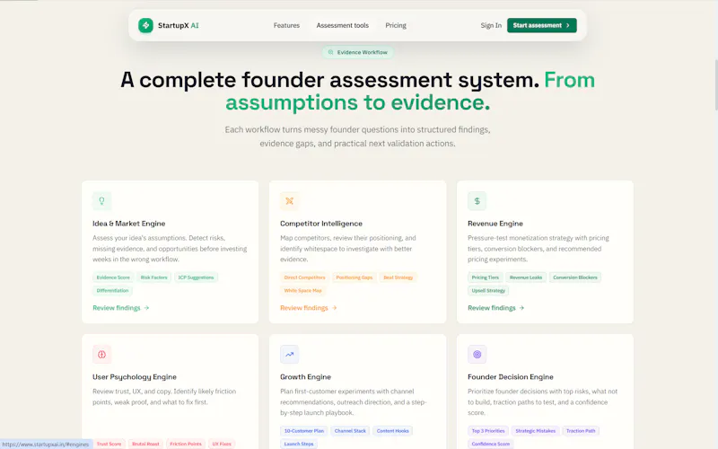Open the Features nav item

(x=286, y=25)
